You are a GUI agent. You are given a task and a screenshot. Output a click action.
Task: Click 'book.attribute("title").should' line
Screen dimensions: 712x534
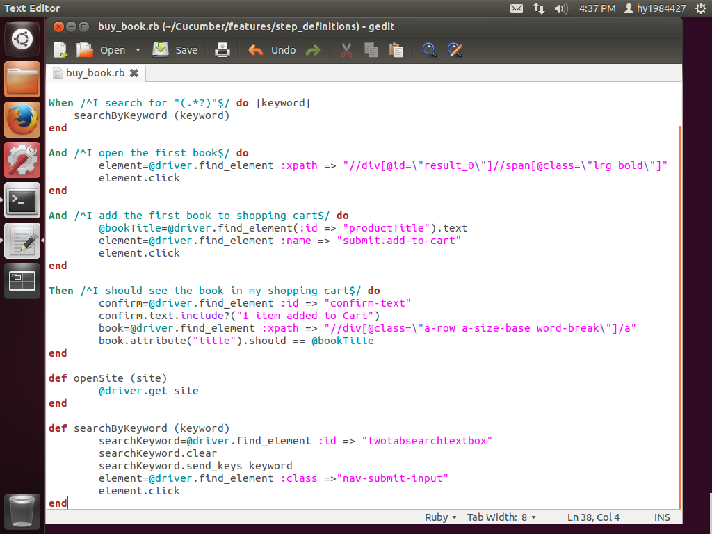point(236,341)
